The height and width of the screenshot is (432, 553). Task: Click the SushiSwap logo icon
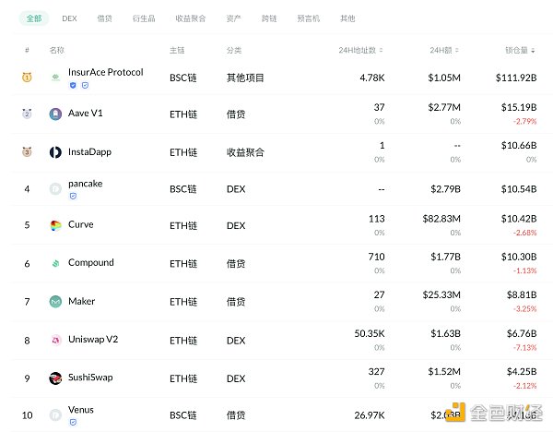point(55,378)
